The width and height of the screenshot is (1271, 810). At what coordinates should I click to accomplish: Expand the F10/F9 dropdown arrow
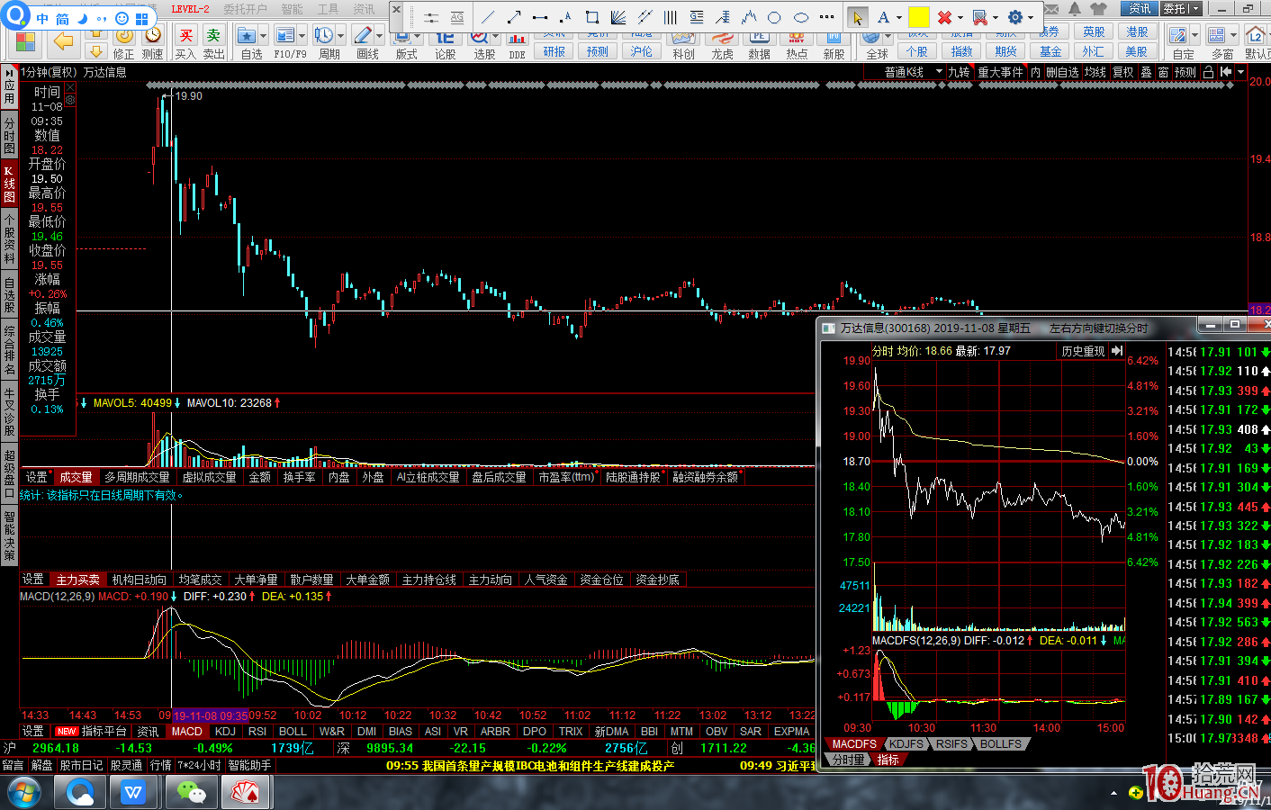(x=302, y=36)
